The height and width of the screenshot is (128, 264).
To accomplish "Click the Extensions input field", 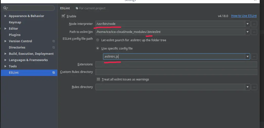I will pos(176,64).
